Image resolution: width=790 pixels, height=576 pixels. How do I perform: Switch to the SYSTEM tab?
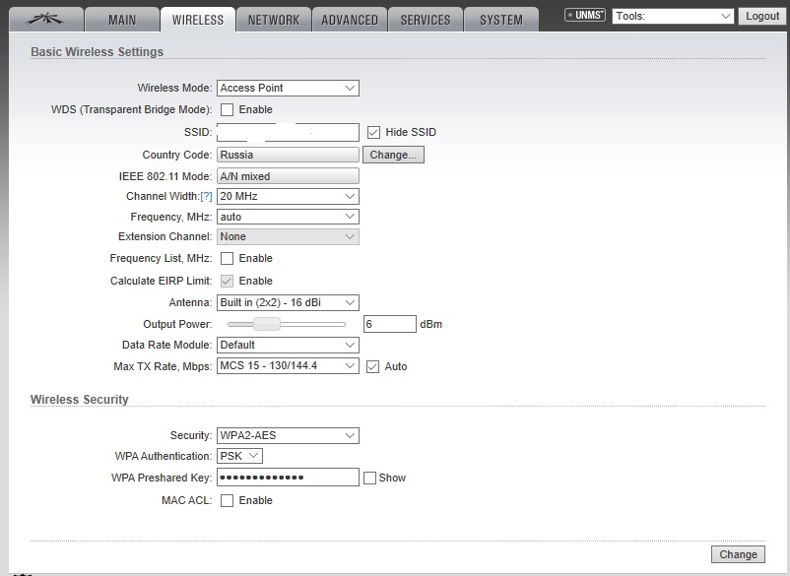[x=501, y=20]
